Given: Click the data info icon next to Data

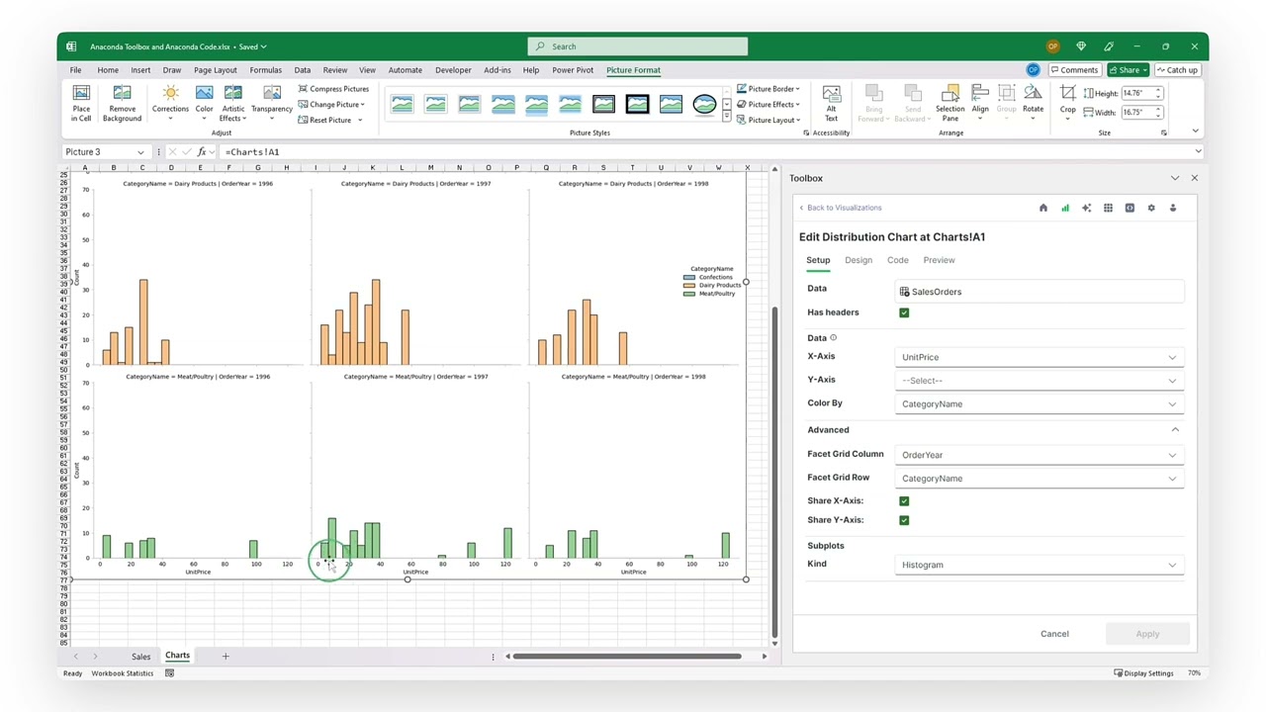Looking at the screenshot, I should (833, 338).
